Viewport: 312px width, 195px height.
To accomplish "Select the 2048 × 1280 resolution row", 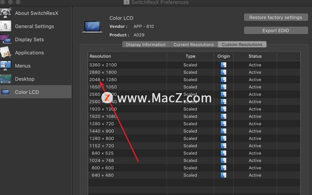I will [x=194, y=80].
